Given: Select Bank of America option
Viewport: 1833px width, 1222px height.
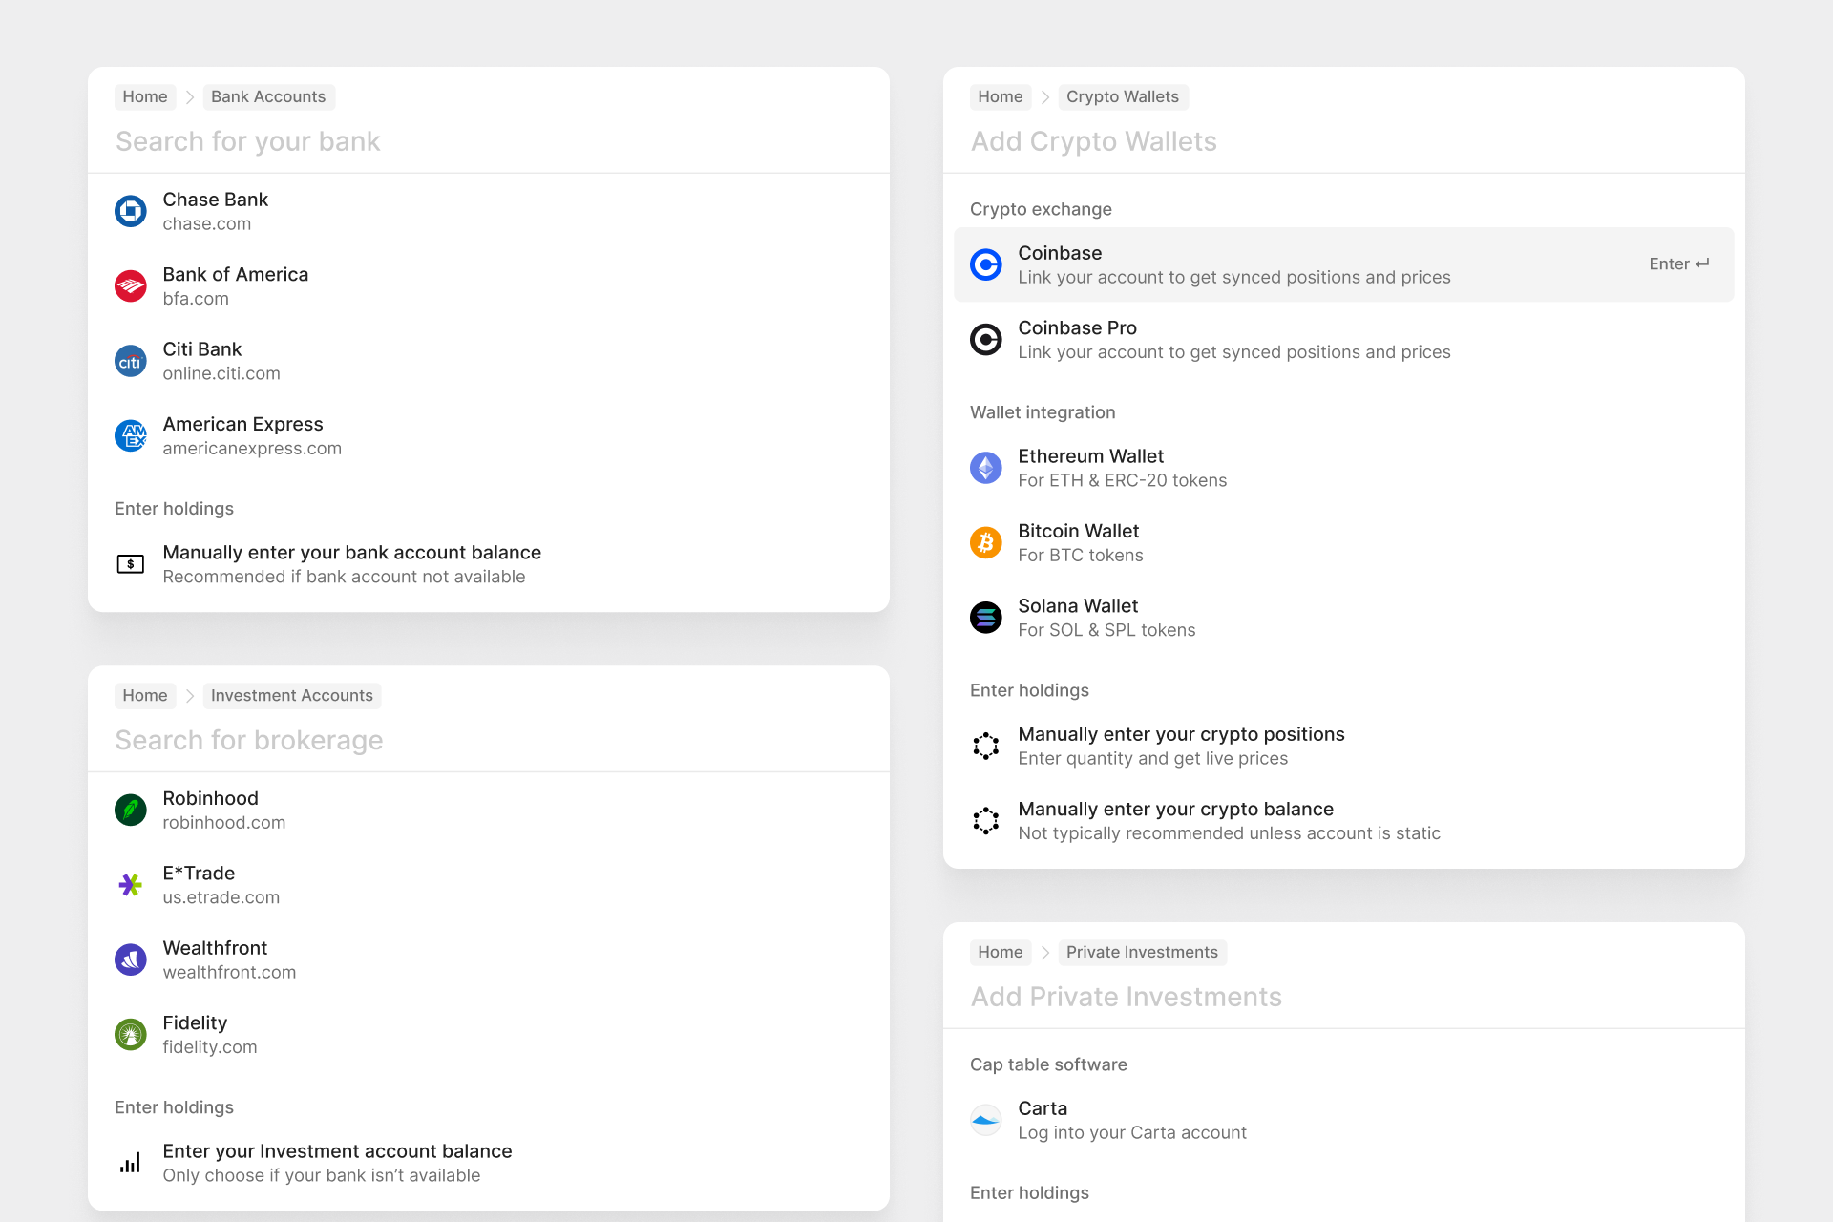Looking at the screenshot, I should pos(489,285).
